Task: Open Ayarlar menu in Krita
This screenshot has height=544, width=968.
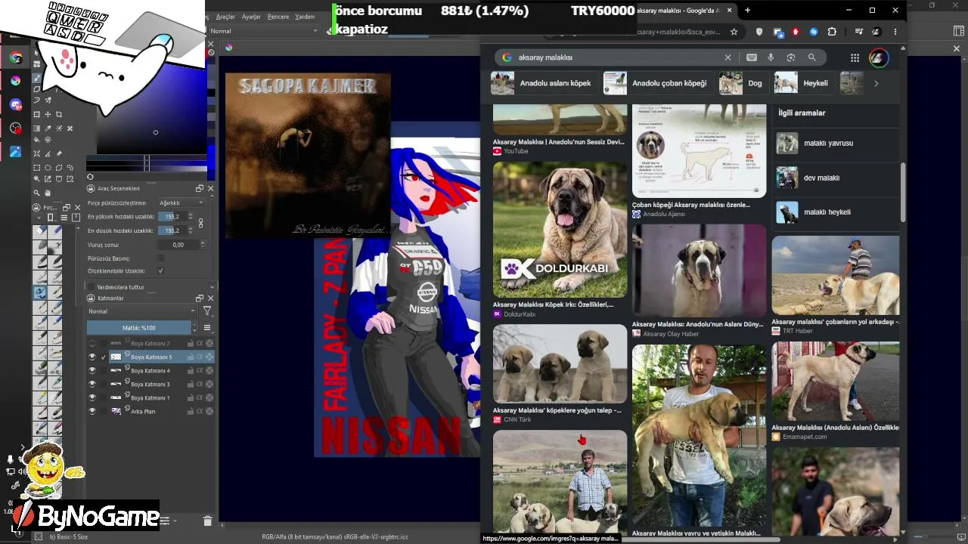Action: click(251, 17)
